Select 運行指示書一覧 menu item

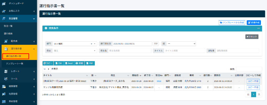point(15,56)
